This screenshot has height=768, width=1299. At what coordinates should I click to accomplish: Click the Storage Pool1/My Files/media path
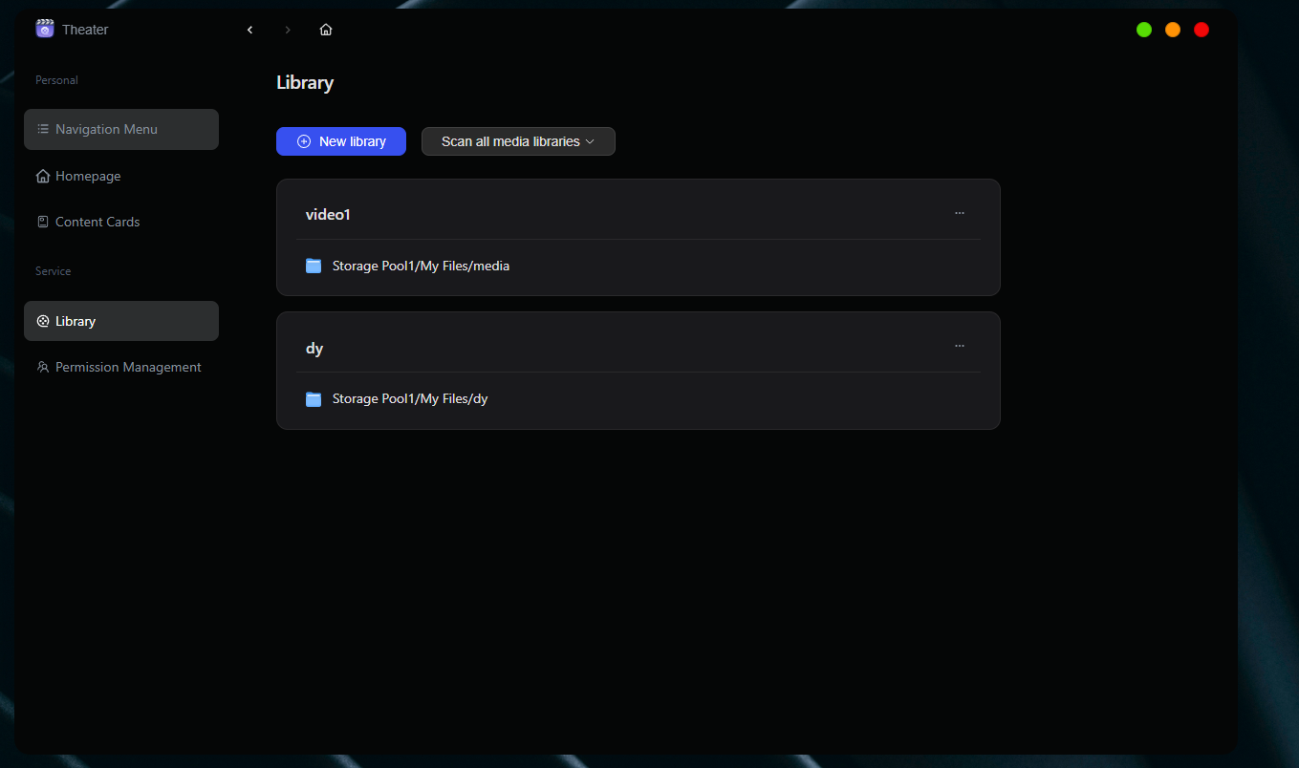coord(421,266)
